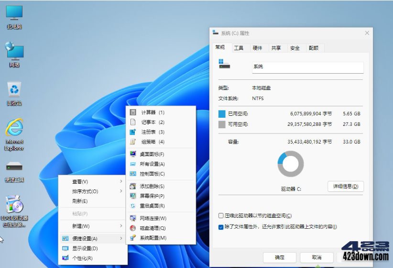Open the 此电脑 desktop icon

coord(14,18)
